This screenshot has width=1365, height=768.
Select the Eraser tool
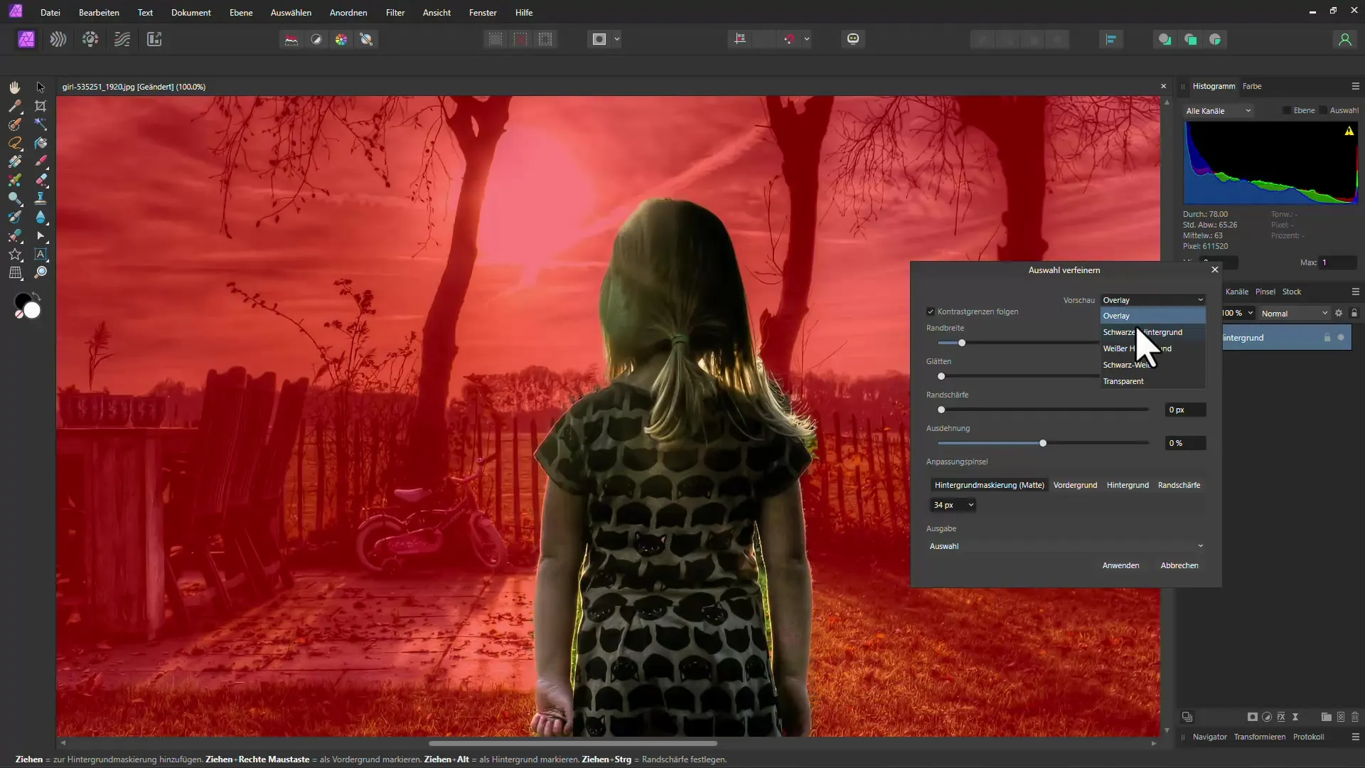pos(41,180)
